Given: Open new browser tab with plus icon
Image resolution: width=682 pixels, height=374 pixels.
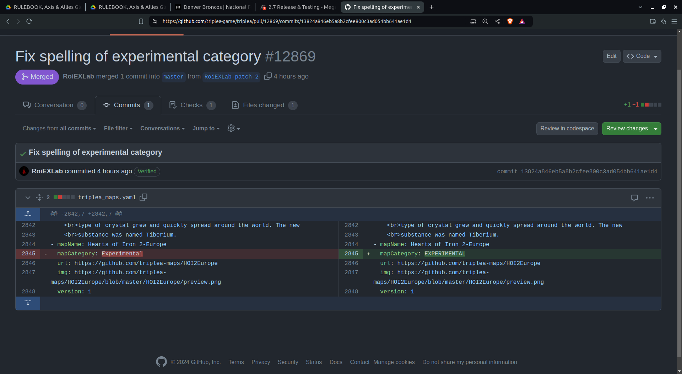Looking at the screenshot, I should pyautogui.click(x=432, y=7).
